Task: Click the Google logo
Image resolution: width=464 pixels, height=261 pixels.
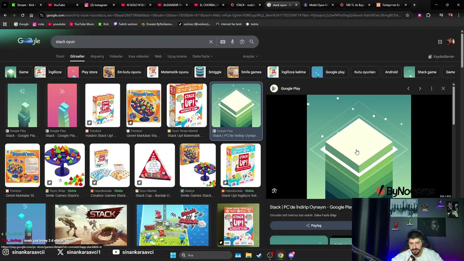Action: 29,41
